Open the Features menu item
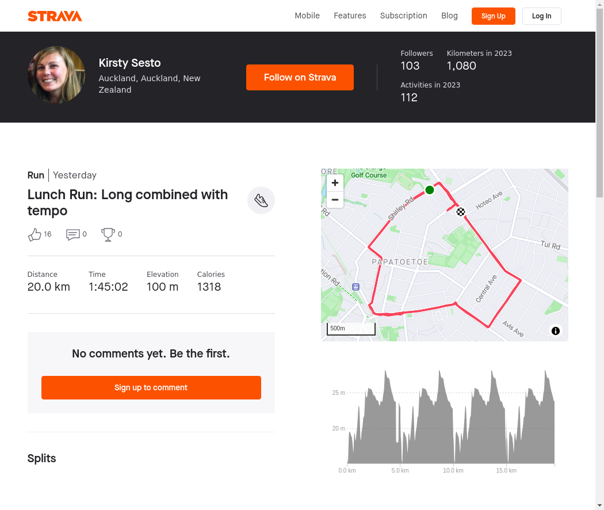604x510 pixels. [350, 16]
